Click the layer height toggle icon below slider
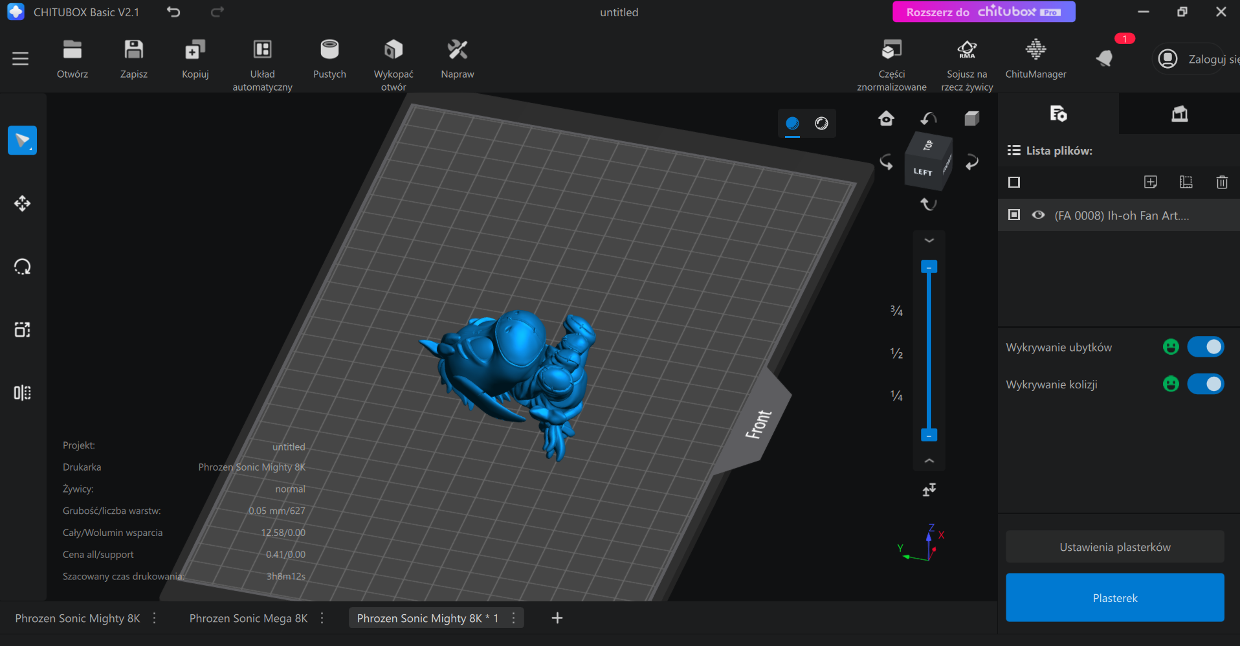This screenshot has width=1240, height=646. click(929, 490)
